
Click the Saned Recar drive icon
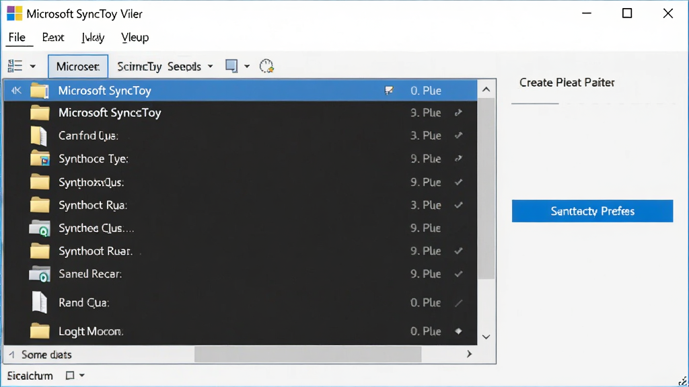coord(40,274)
